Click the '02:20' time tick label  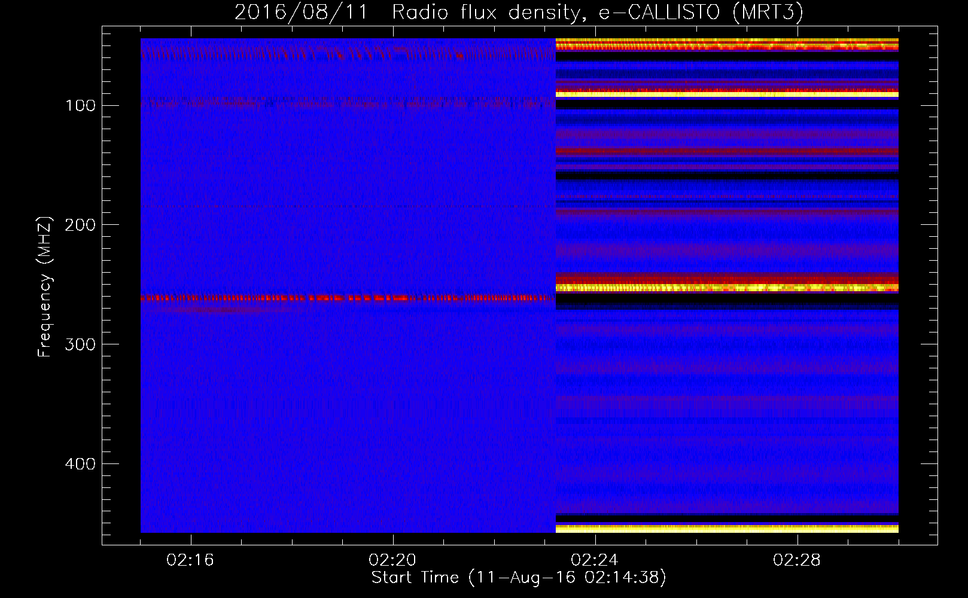392,560
